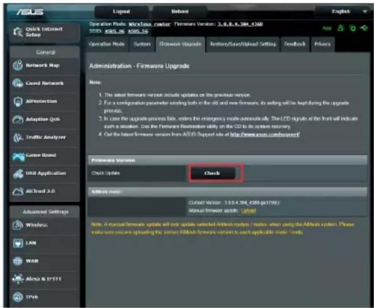Click the App link in header
The height and width of the screenshot is (308, 374).
(327, 28)
